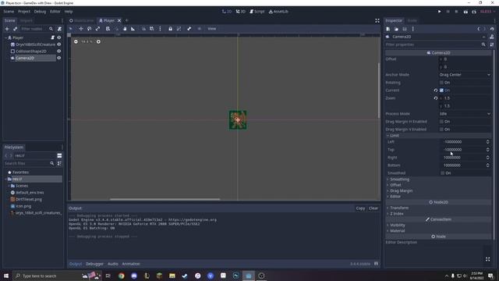The height and width of the screenshot is (281, 499).
Task: Toggle grid snapping icon in viewport toolbar
Action: tap(152, 29)
